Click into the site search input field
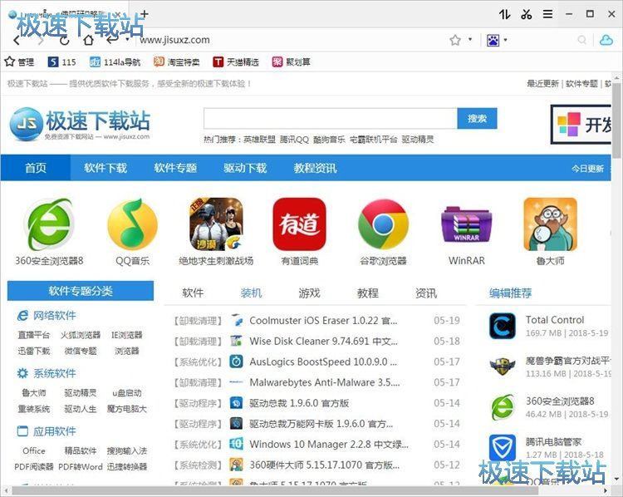The width and height of the screenshot is (623, 497). (330, 119)
